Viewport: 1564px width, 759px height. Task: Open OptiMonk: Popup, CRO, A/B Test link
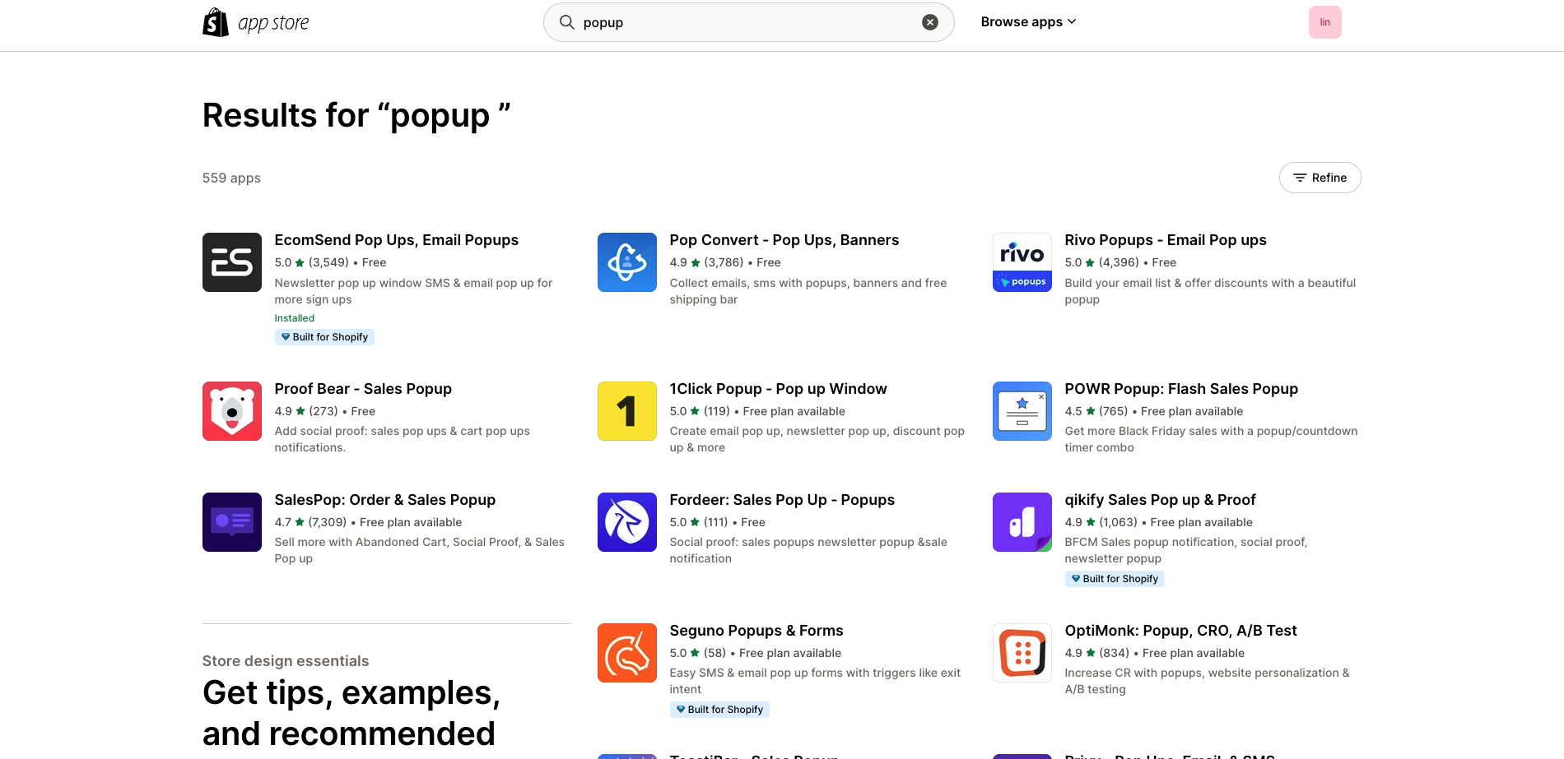click(1181, 631)
